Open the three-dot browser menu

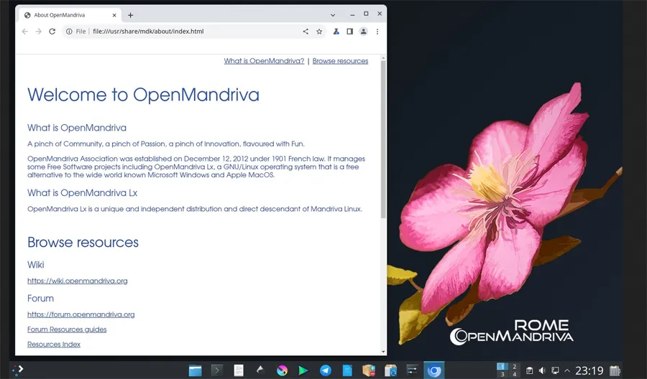[377, 32]
